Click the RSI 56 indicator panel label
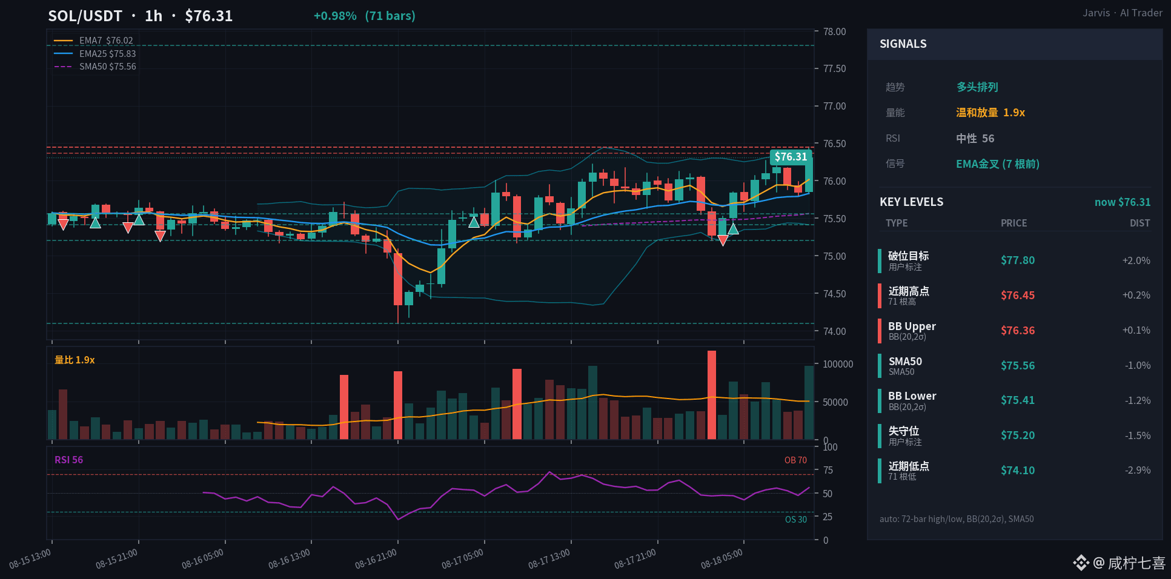The width and height of the screenshot is (1171, 579). coord(68,460)
